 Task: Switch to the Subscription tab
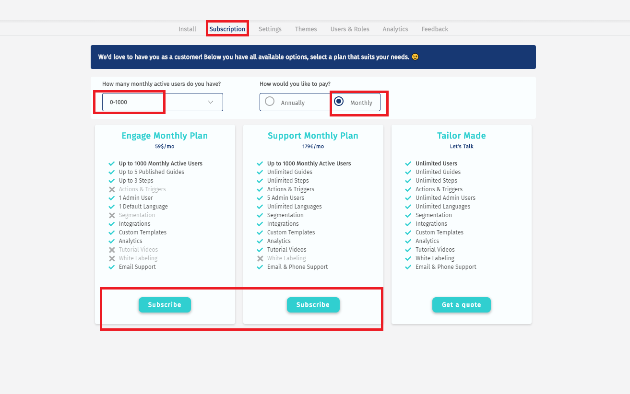pyautogui.click(x=227, y=29)
